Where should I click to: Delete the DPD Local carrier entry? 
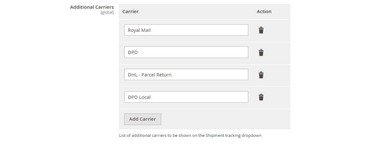point(261,97)
